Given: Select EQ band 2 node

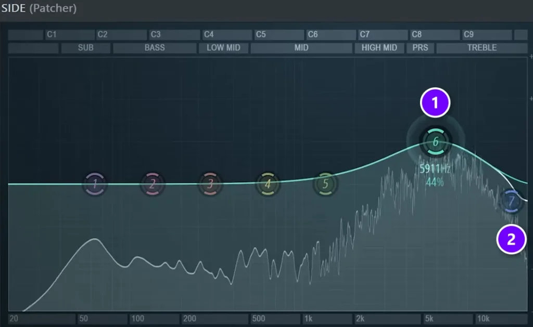Looking at the screenshot, I should click(153, 184).
